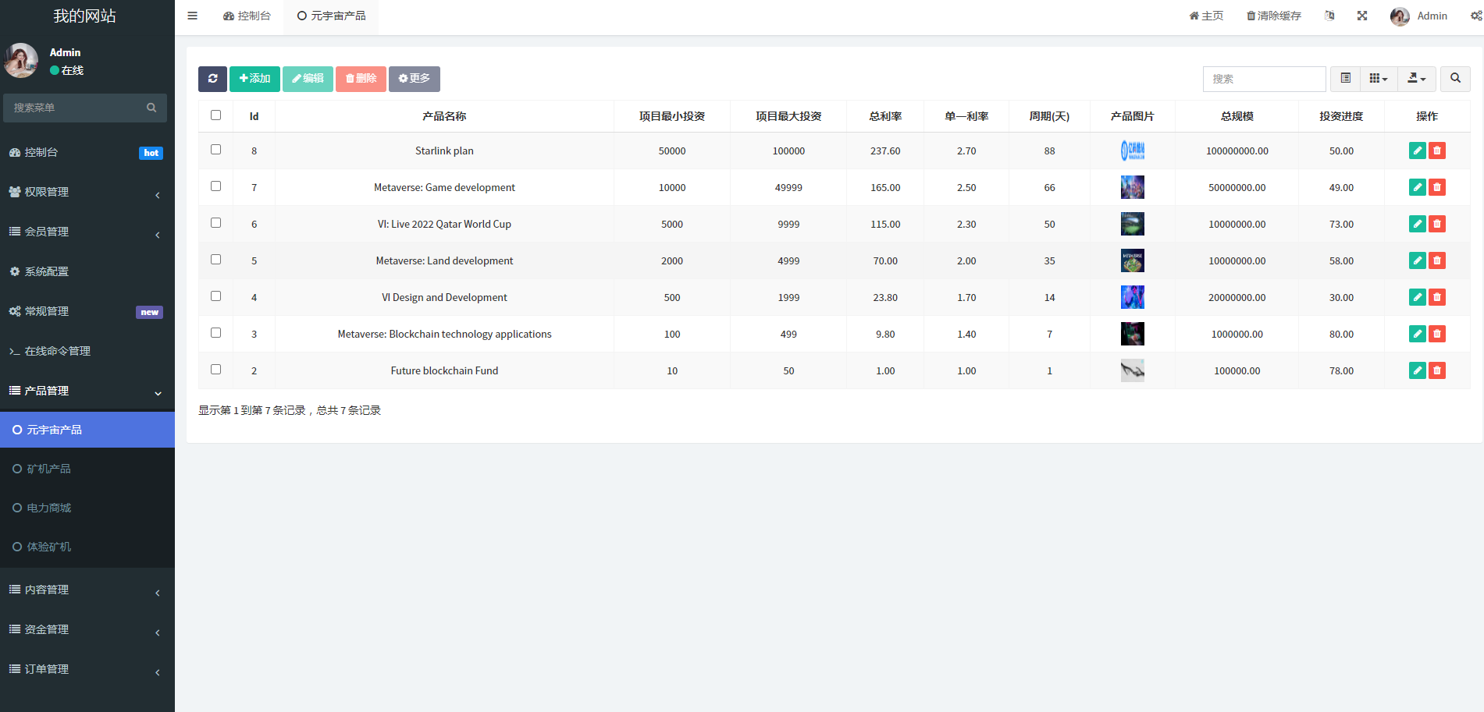This screenshot has height=712, width=1484.
Task: Open the columns visibility dropdown
Action: 1379,79
